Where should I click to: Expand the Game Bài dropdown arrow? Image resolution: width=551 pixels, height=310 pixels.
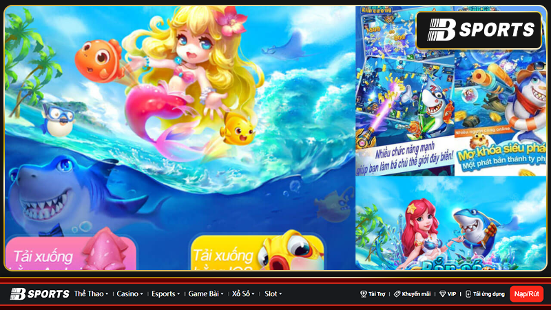222,294
